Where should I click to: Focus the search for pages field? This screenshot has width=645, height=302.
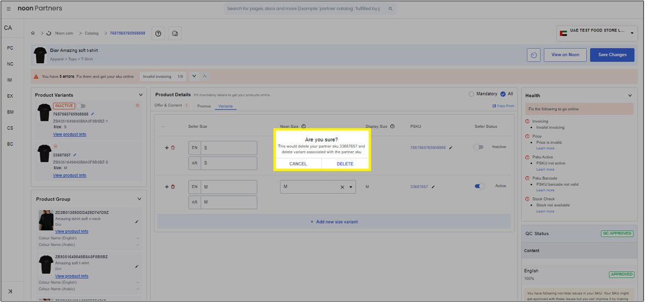(x=309, y=9)
